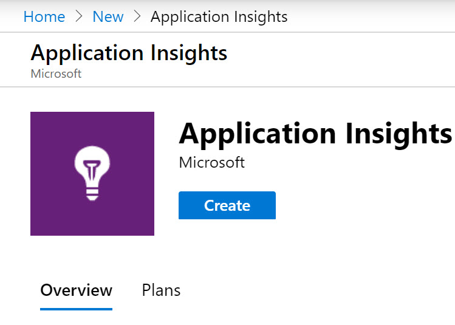Click the chevron after New breadcrumb
The height and width of the screenshot is (325, 455).
click(x=138, y=17)
